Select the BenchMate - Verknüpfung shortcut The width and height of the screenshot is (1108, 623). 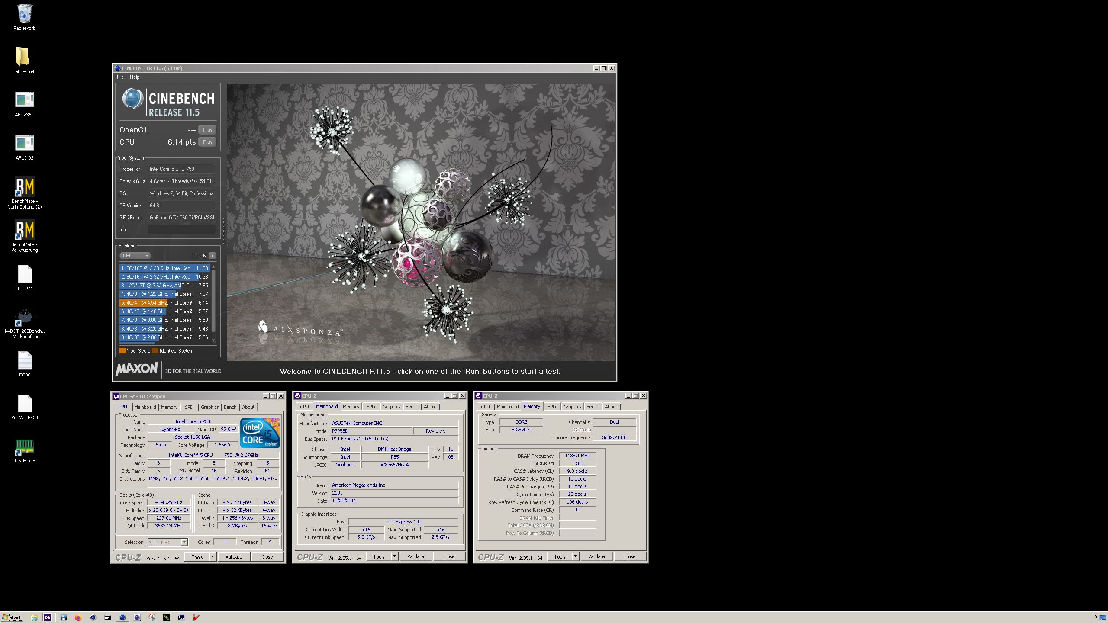point(25,236)
